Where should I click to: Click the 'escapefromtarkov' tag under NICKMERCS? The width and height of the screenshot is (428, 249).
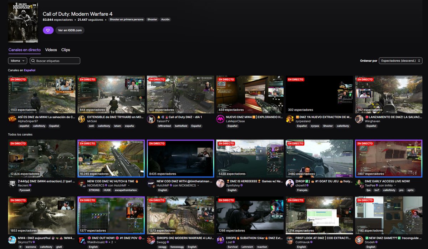tap(126, 190)
